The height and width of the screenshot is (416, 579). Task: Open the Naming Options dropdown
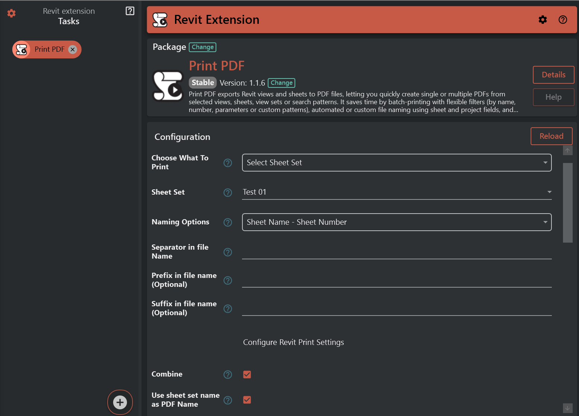pos(397,222)
